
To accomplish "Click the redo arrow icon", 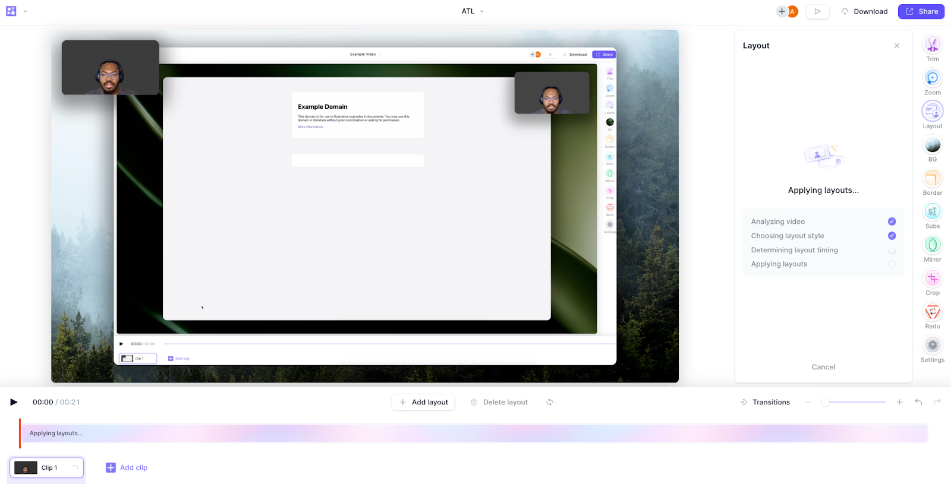I will click(937, 402).
